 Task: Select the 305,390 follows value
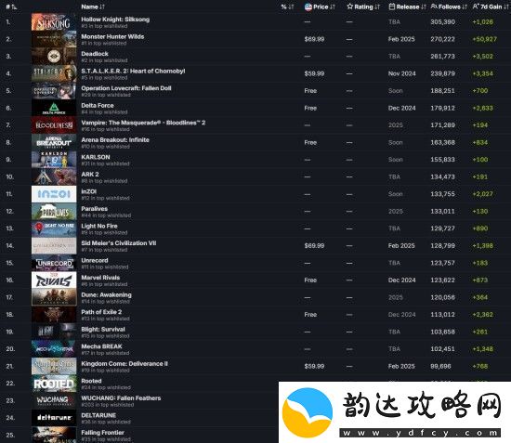pos(442,21)
